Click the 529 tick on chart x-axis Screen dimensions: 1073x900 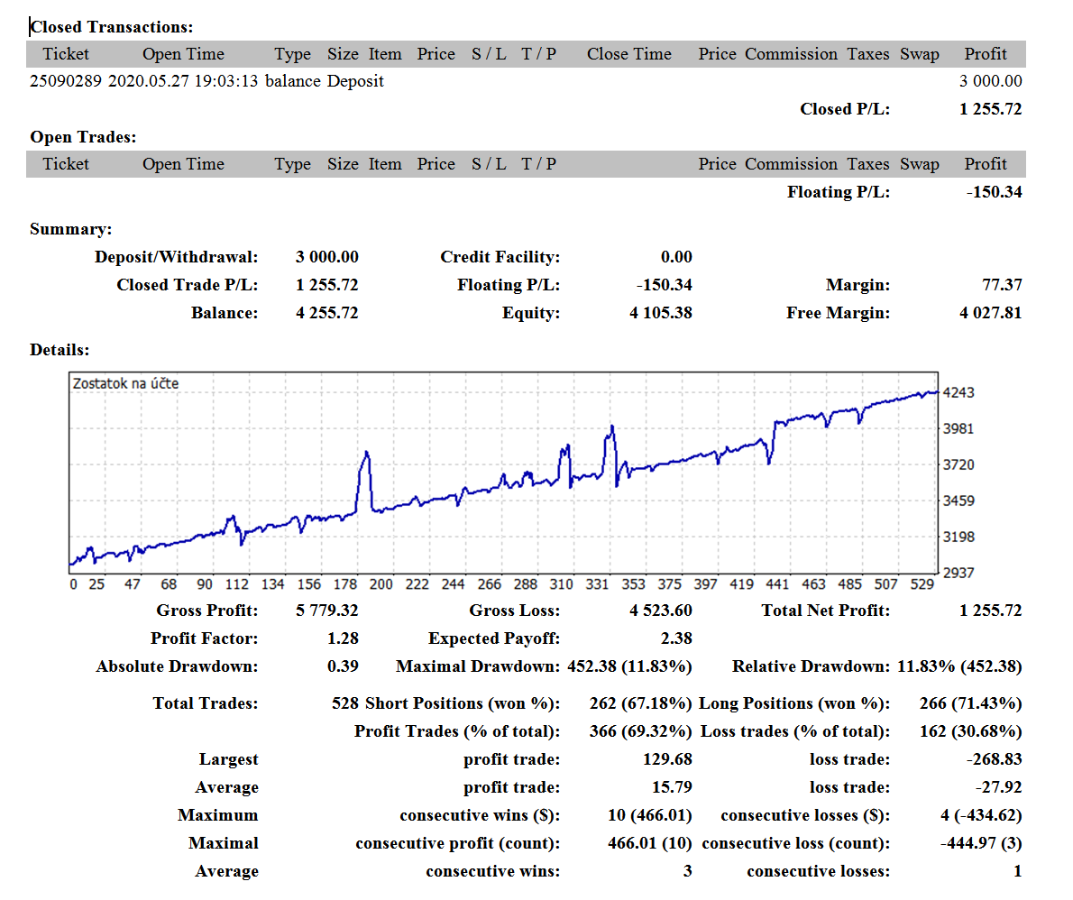[922, 584]
